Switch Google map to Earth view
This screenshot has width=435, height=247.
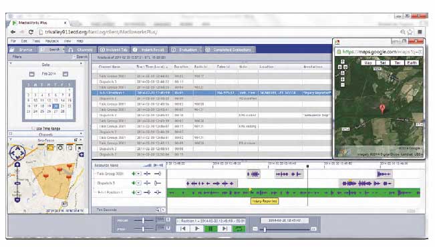coord(412,63)
